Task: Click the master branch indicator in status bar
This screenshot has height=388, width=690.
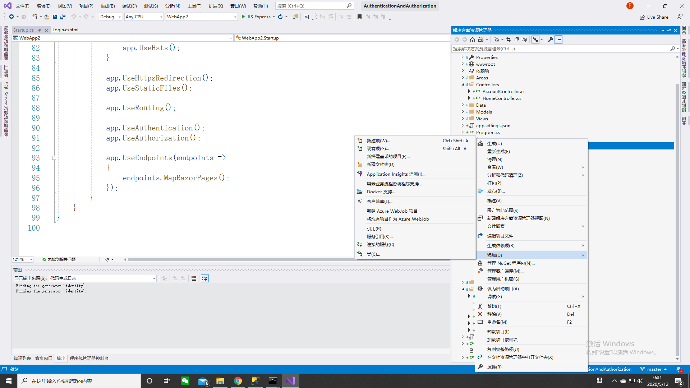Action: (654, 369)
